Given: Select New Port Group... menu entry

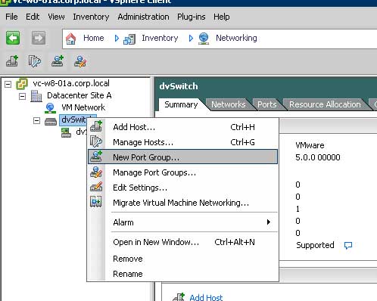Looking at the screenshot, I should click(183, 157).
